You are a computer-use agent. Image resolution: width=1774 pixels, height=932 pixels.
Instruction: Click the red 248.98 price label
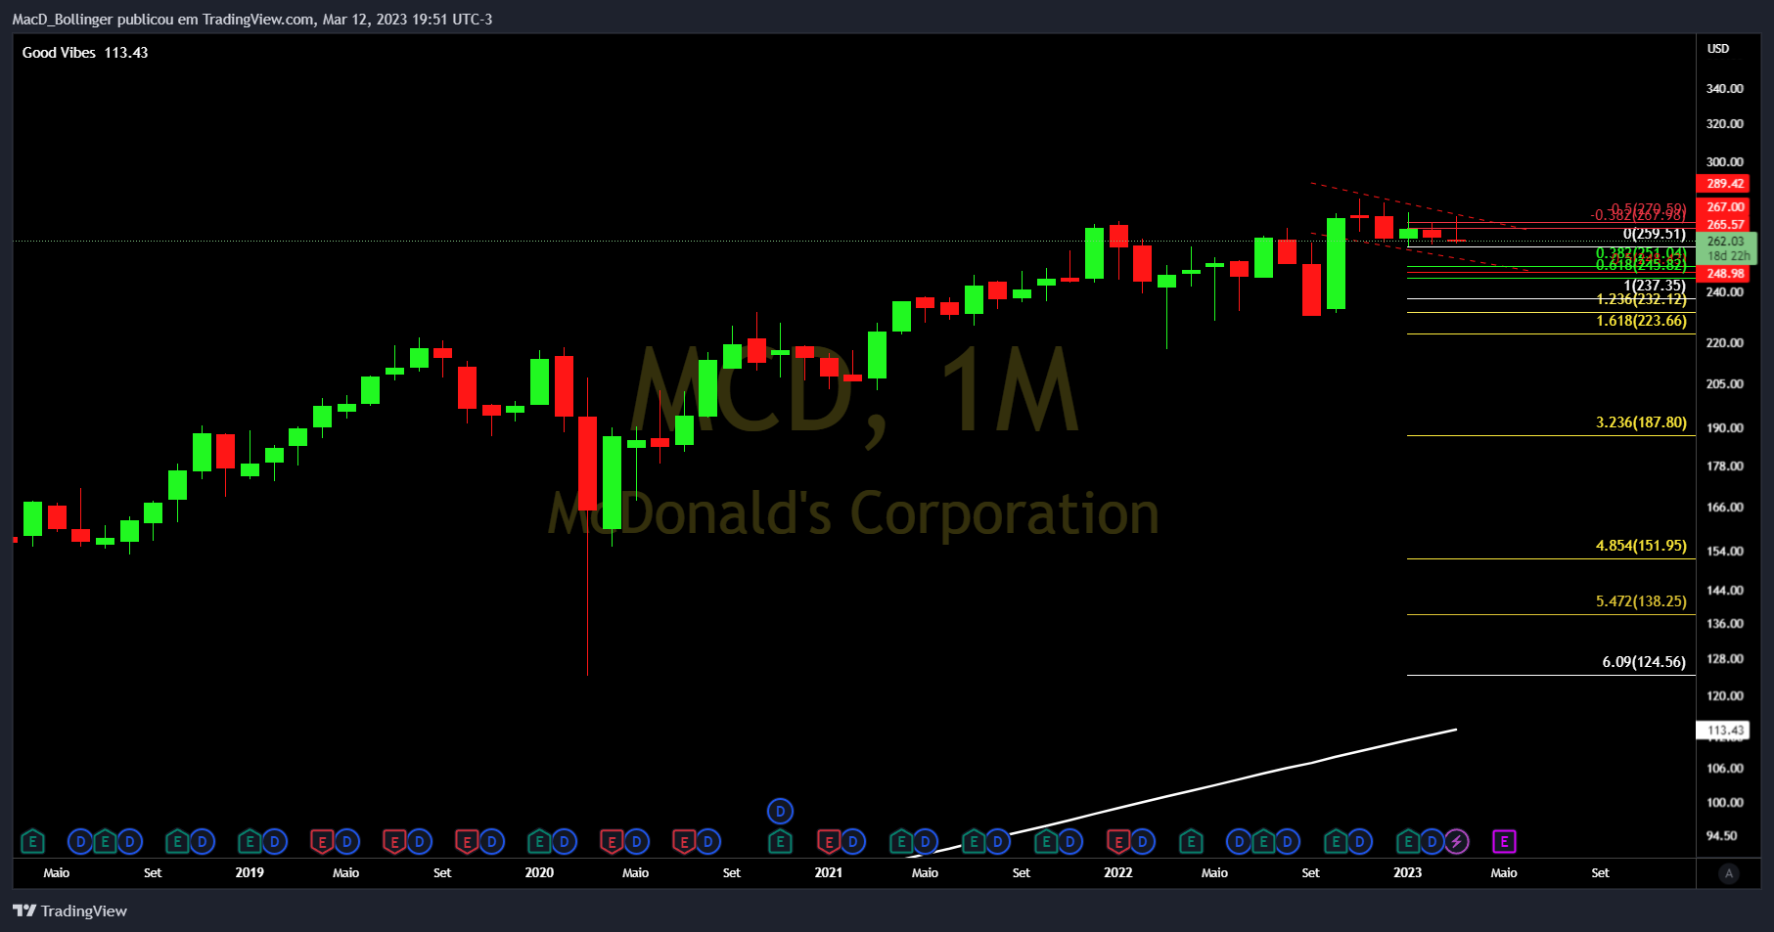click(1724, 274)
